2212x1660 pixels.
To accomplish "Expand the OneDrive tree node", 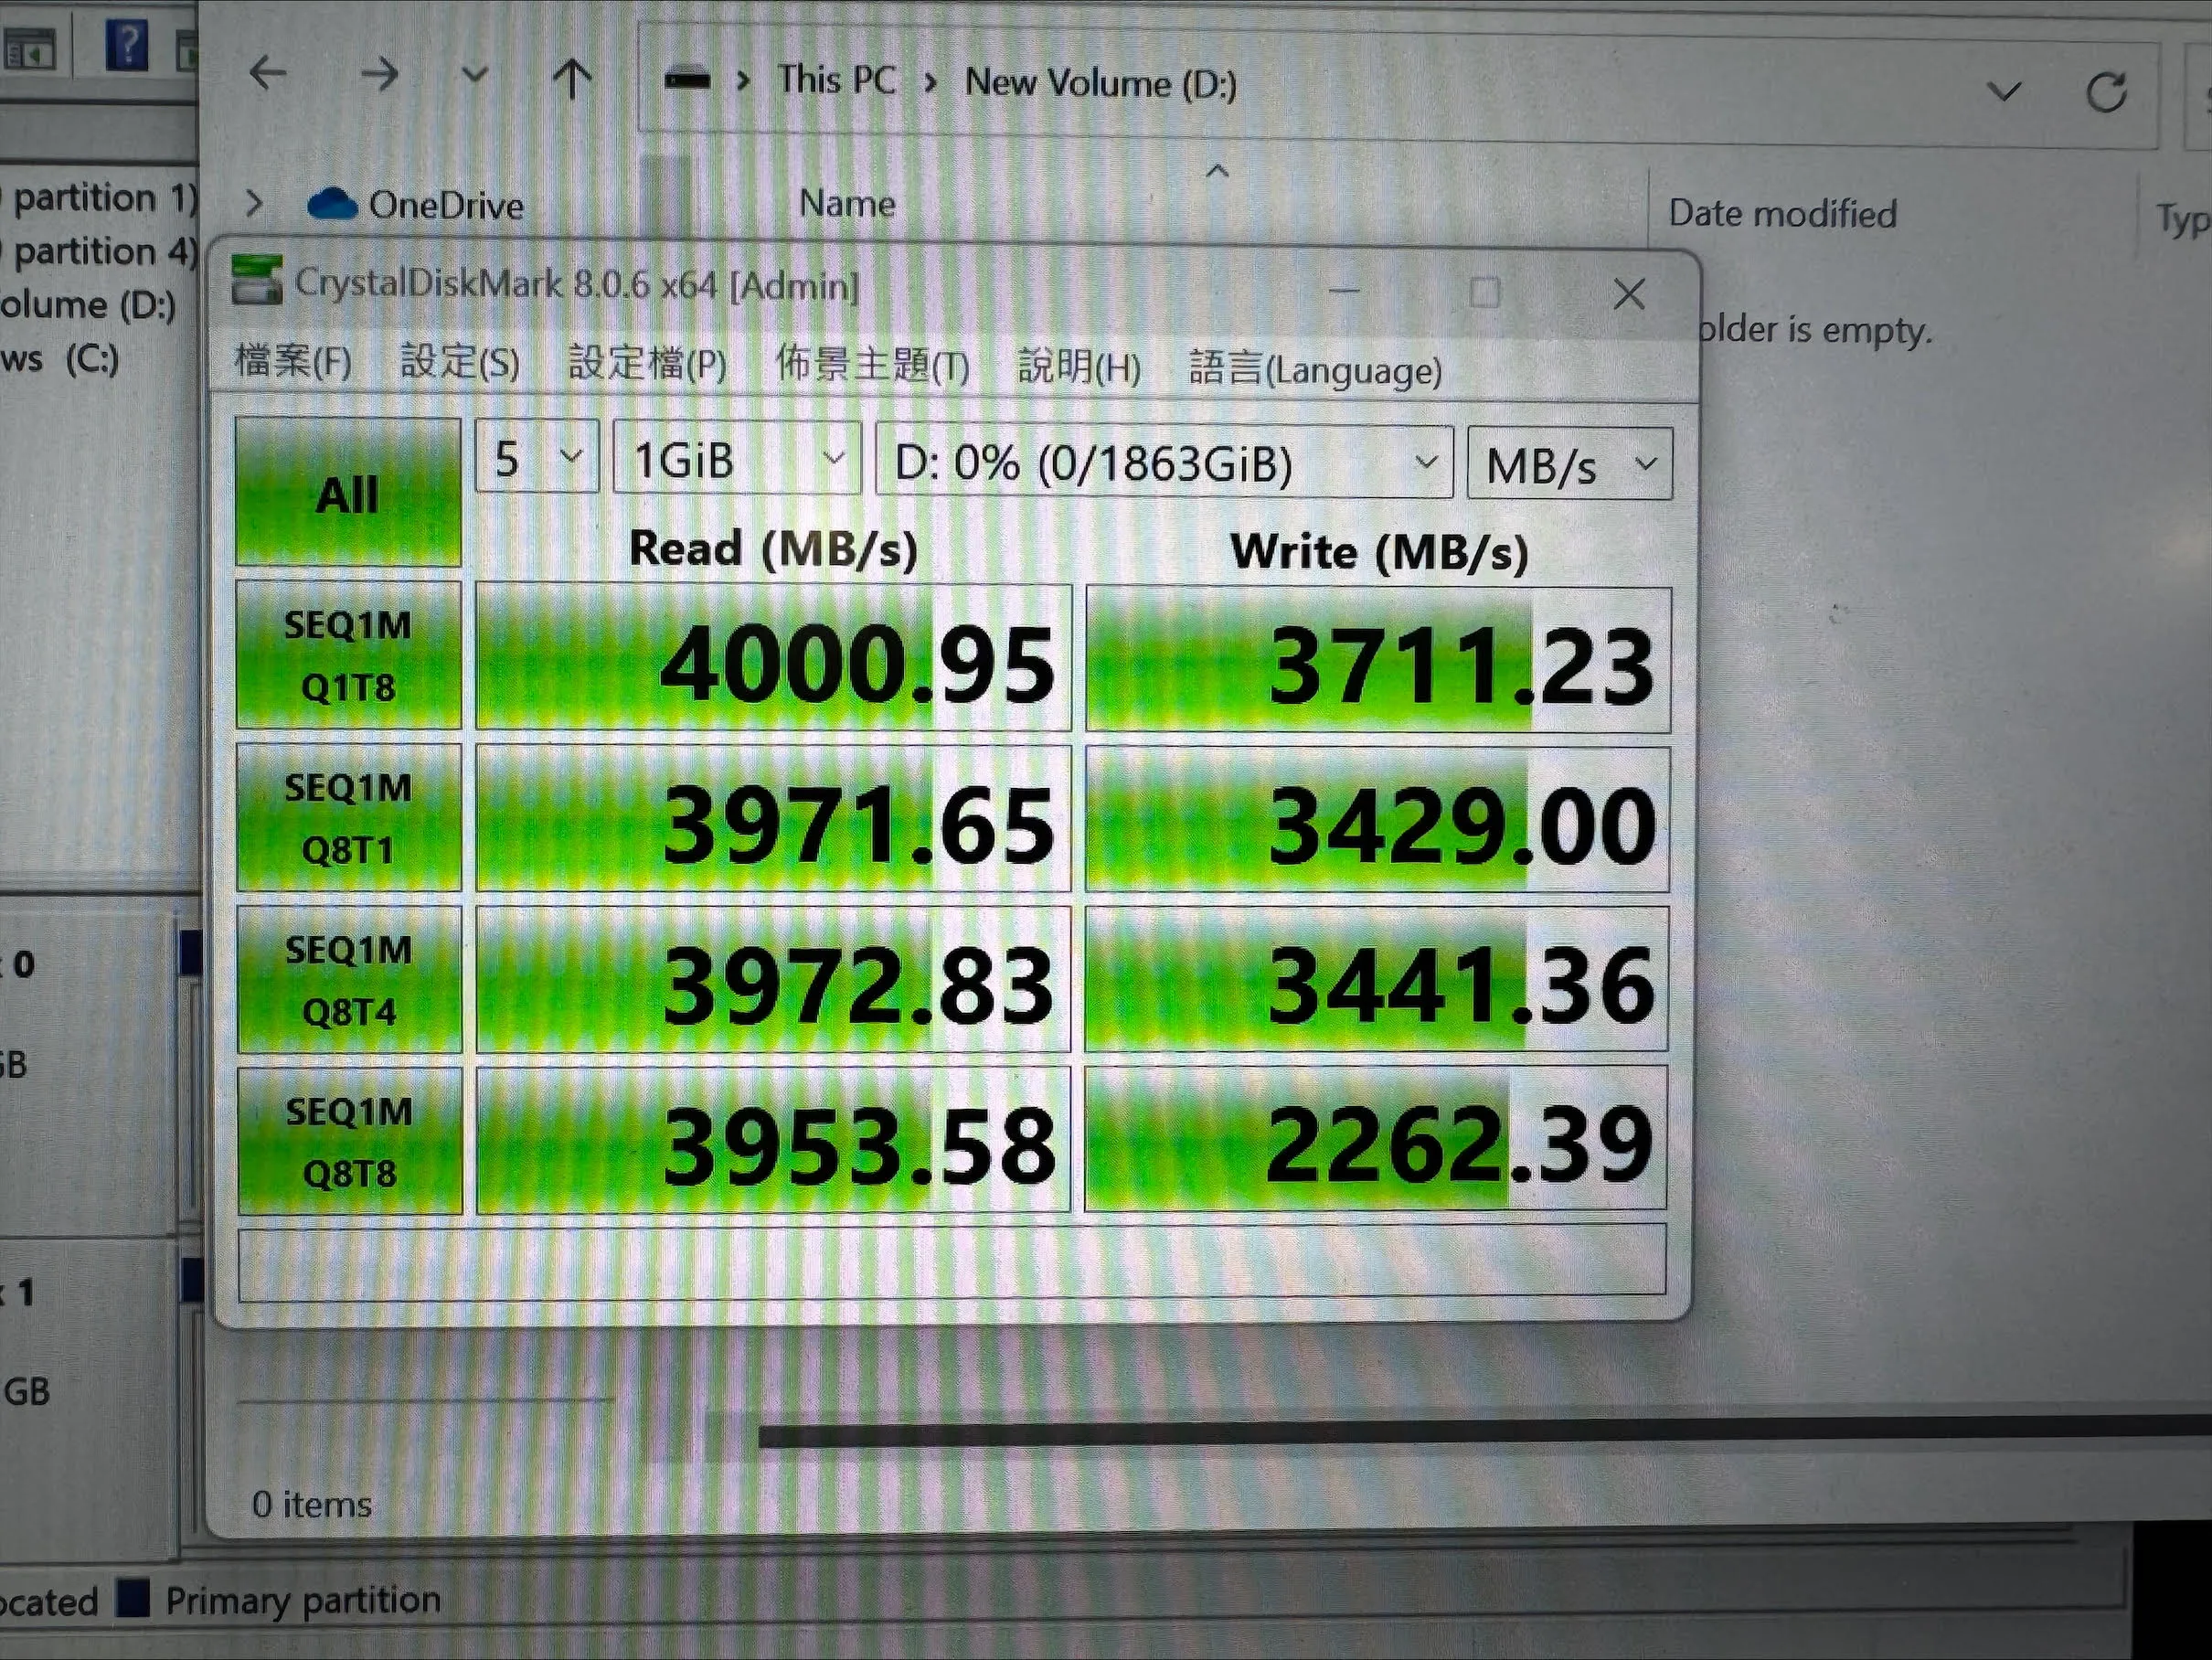I will 254,204.
